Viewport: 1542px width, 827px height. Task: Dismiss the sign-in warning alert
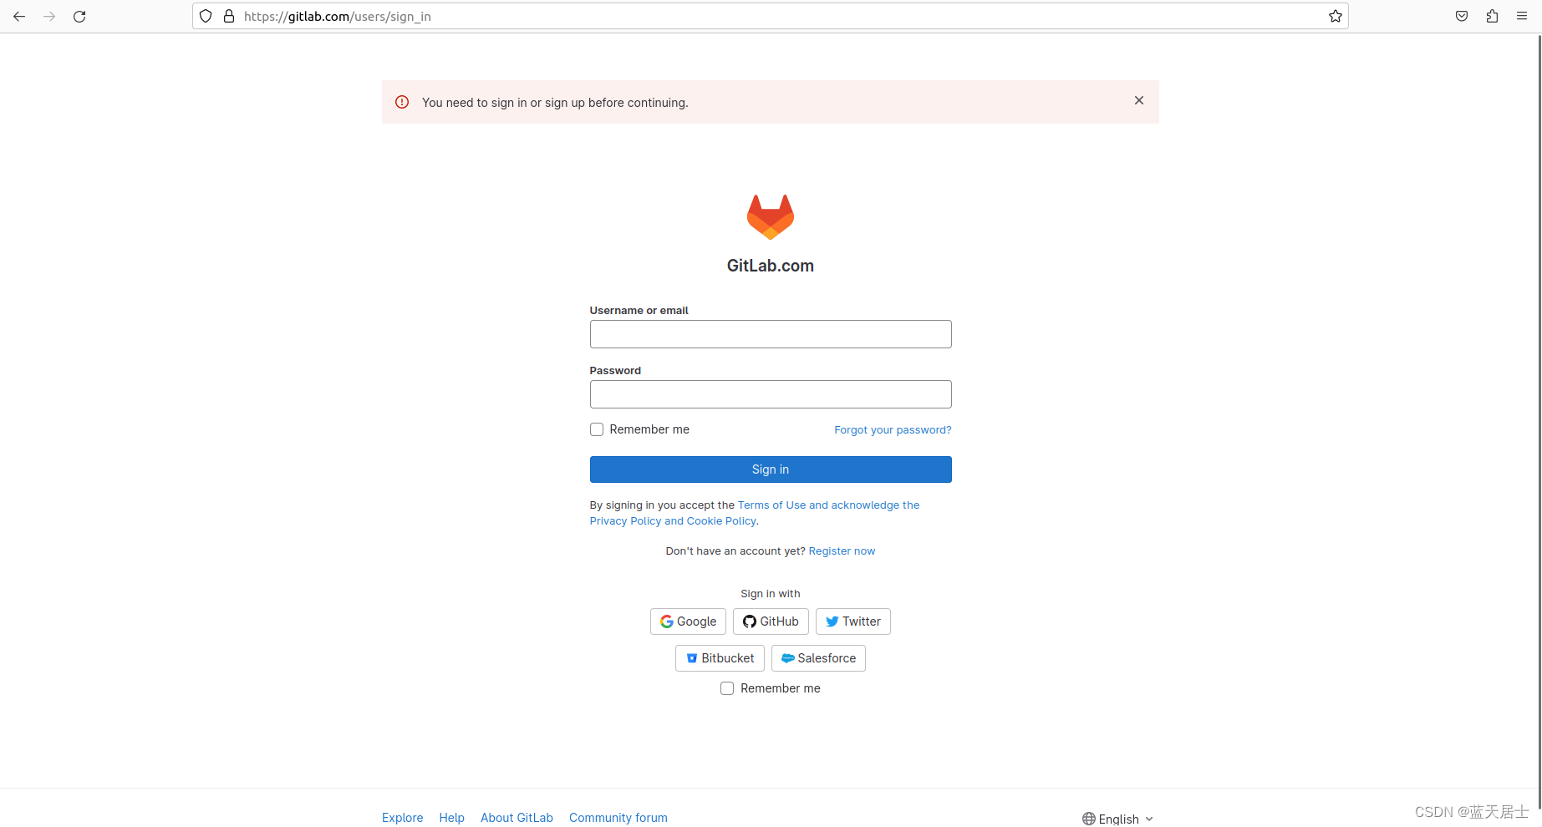click(1139, 100)
